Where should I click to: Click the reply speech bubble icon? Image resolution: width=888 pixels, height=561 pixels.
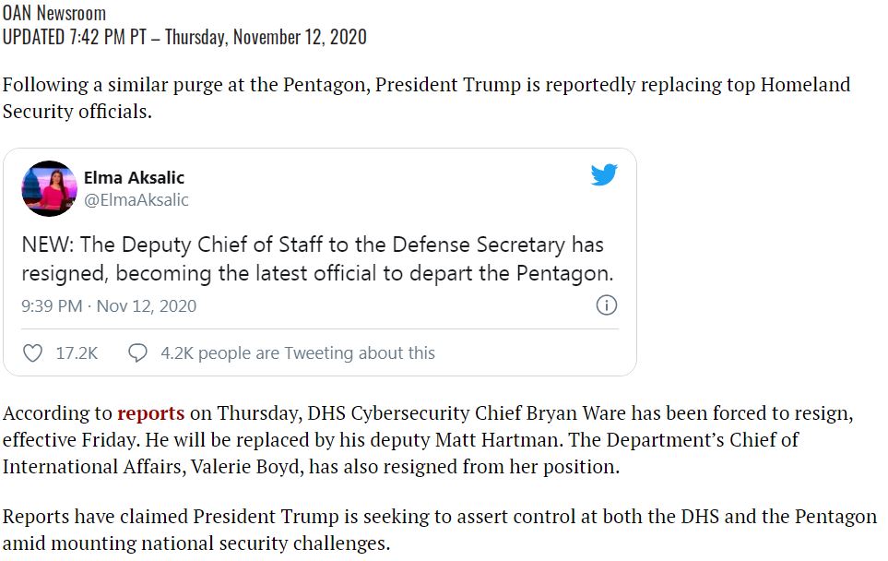click(x=137, y=353)
